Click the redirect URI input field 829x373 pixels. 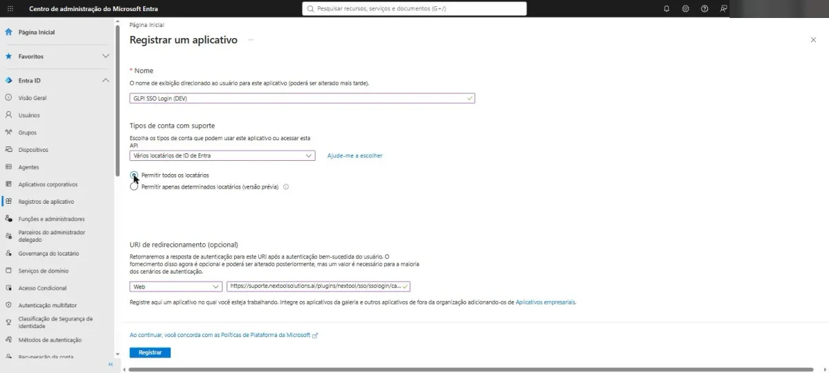318,286
